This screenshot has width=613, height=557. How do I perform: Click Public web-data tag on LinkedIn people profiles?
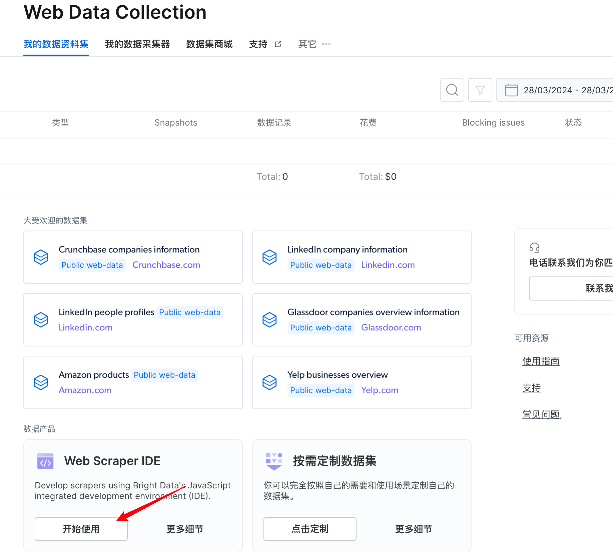coord(190,312)
